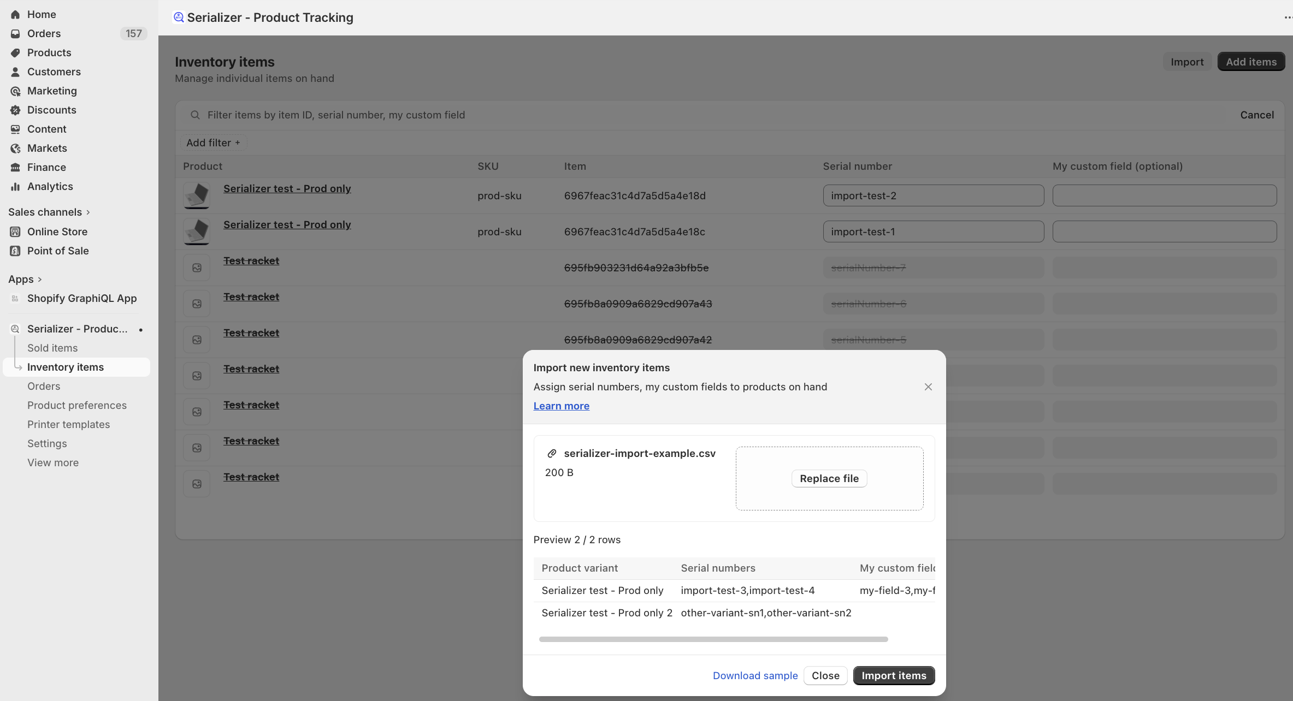Viewport: 1293px width, 701px height.
Task: Click the Home icon in sidebar
Action: point(15,15)
